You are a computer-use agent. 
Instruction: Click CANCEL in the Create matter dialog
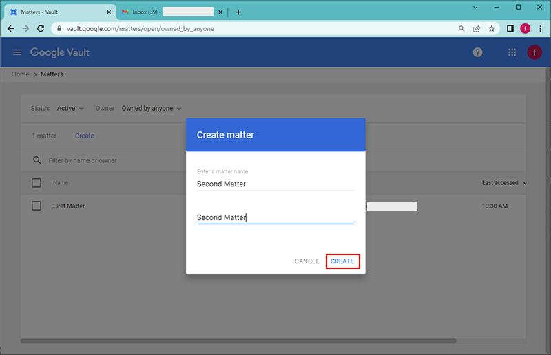306,261
